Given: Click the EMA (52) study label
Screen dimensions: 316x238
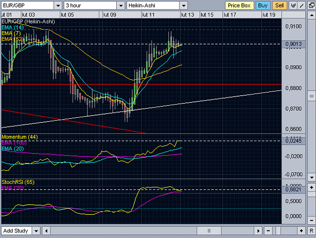Looking at the screenshot, I should point(13,39).
